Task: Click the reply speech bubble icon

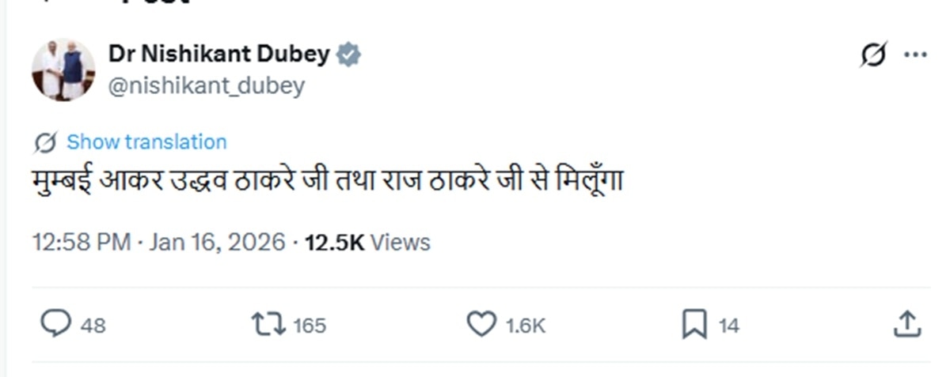Action: [56, 324]
